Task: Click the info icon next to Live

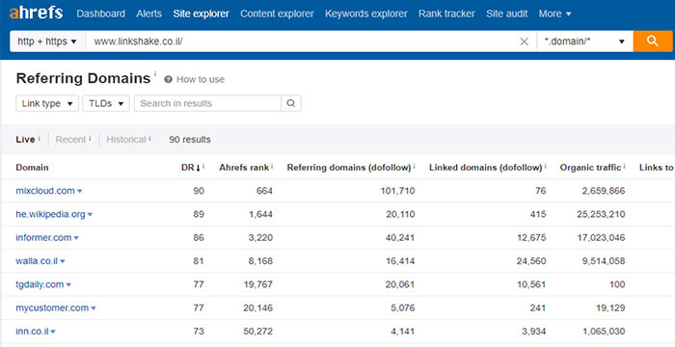Action: coord(39,138)
